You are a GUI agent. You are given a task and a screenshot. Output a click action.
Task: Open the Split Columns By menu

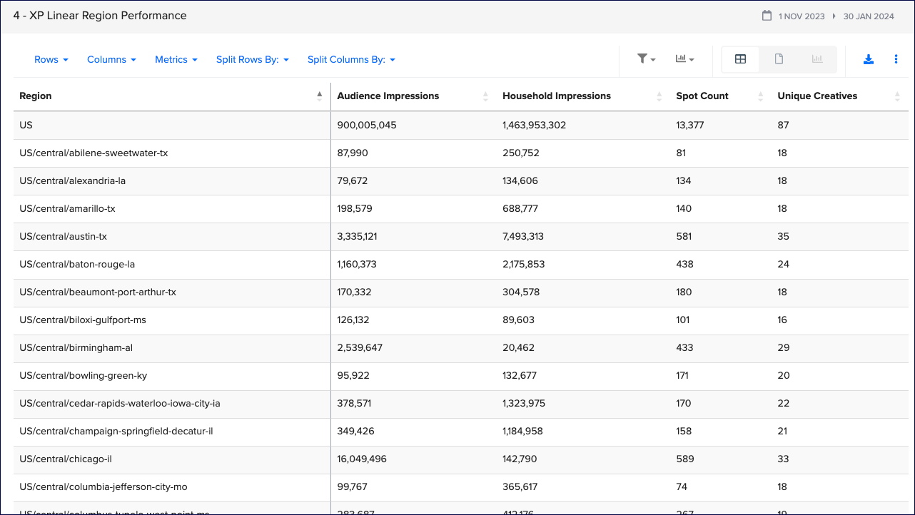[x=351, y=59]
